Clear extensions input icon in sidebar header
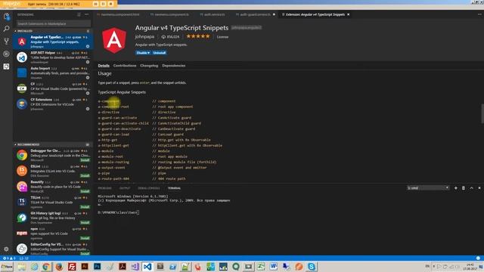Viewport: 484px width, 272px height. pyautogui.click(x=79, y=14)
